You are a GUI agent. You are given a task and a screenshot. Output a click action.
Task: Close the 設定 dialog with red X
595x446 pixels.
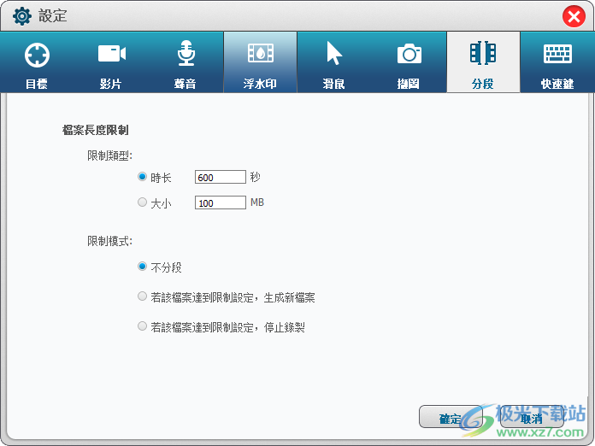coord(574,16)
